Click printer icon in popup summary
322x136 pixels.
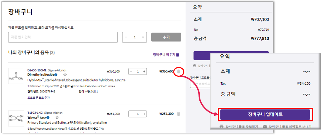pos(221,127)
